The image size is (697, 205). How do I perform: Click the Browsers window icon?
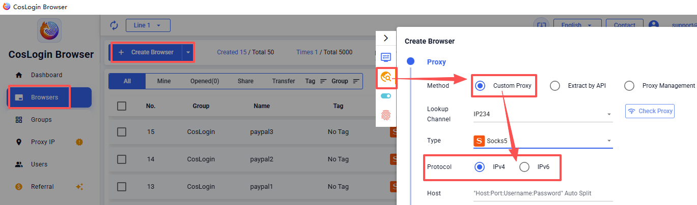pyautogui.click(x=19, y=97)
